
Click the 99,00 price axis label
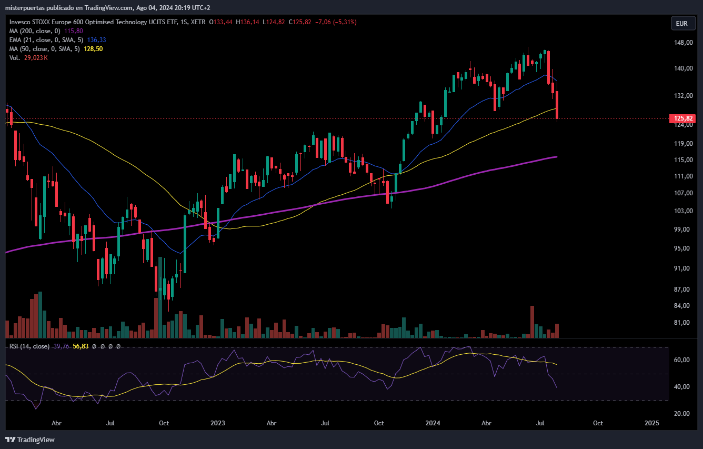coord(682,229)
